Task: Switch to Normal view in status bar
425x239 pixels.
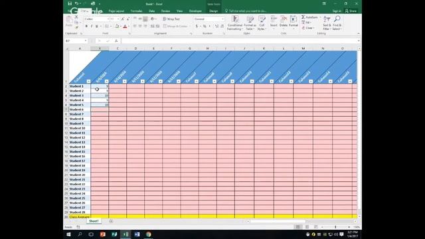Action: [298, 227]
